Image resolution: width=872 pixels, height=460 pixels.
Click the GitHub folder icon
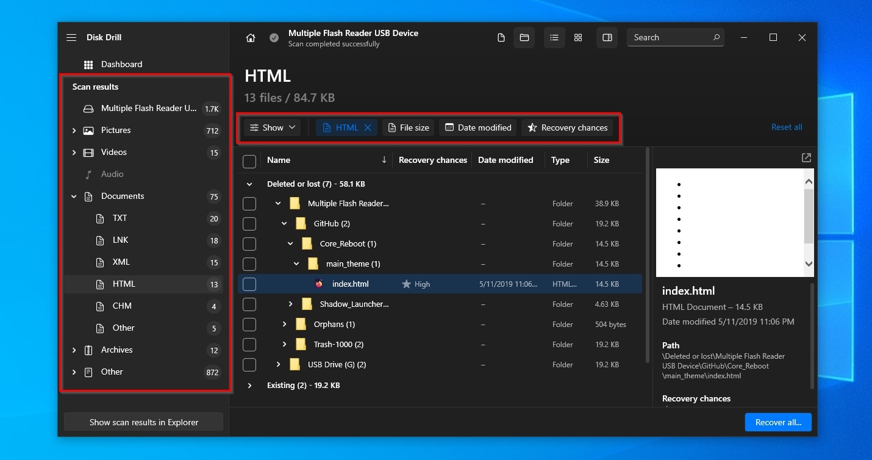(x=301, y=223)
